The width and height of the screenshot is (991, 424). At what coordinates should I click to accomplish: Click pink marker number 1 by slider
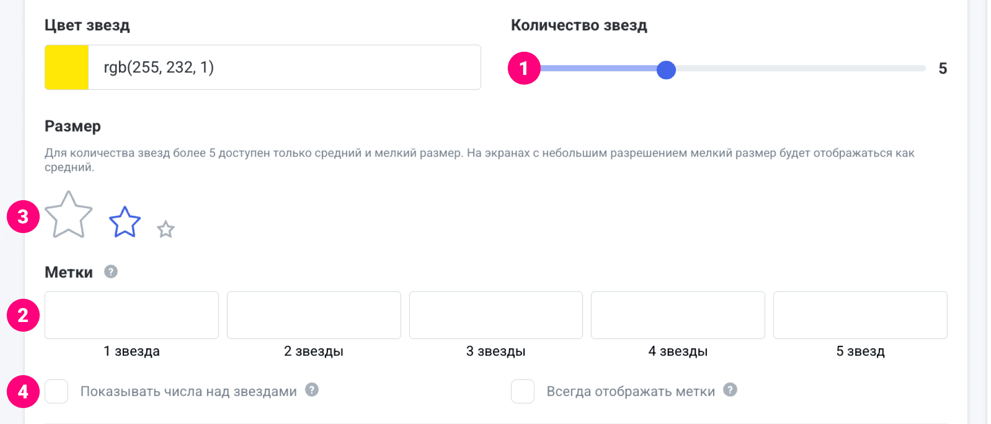[524, 68]
